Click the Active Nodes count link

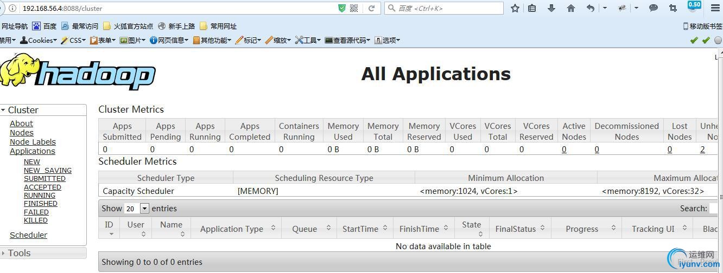[x=564, y=149]
